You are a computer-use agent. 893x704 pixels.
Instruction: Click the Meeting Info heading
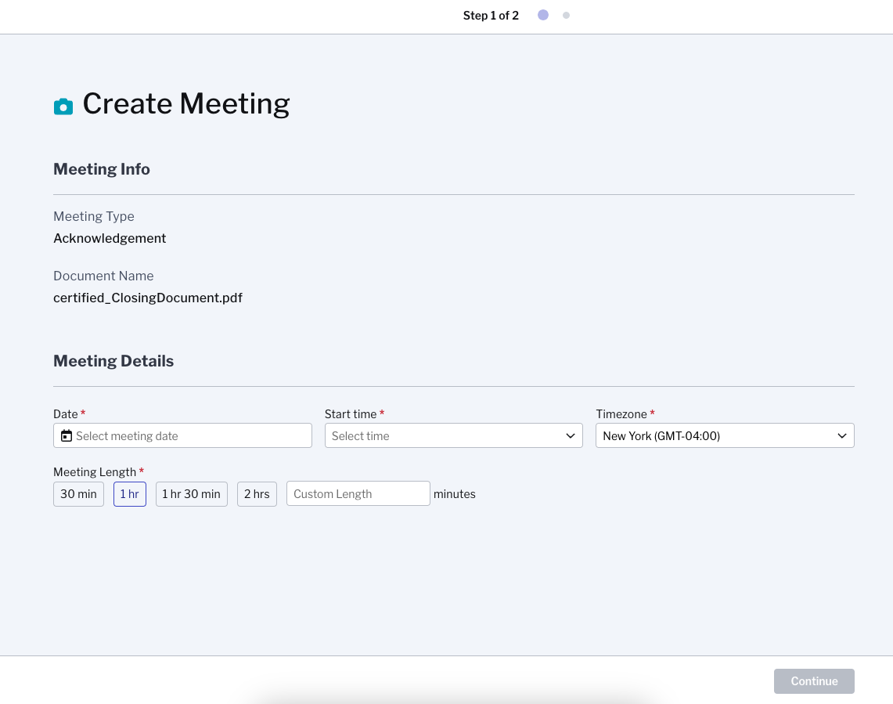tap(102, 169)
